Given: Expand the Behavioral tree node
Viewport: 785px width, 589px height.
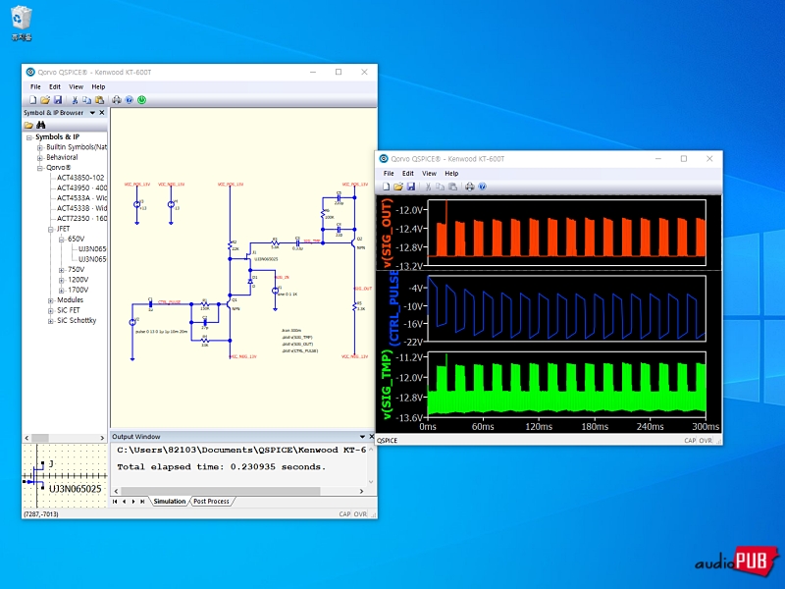Looking at the screenshot, I should click(39, 158).
